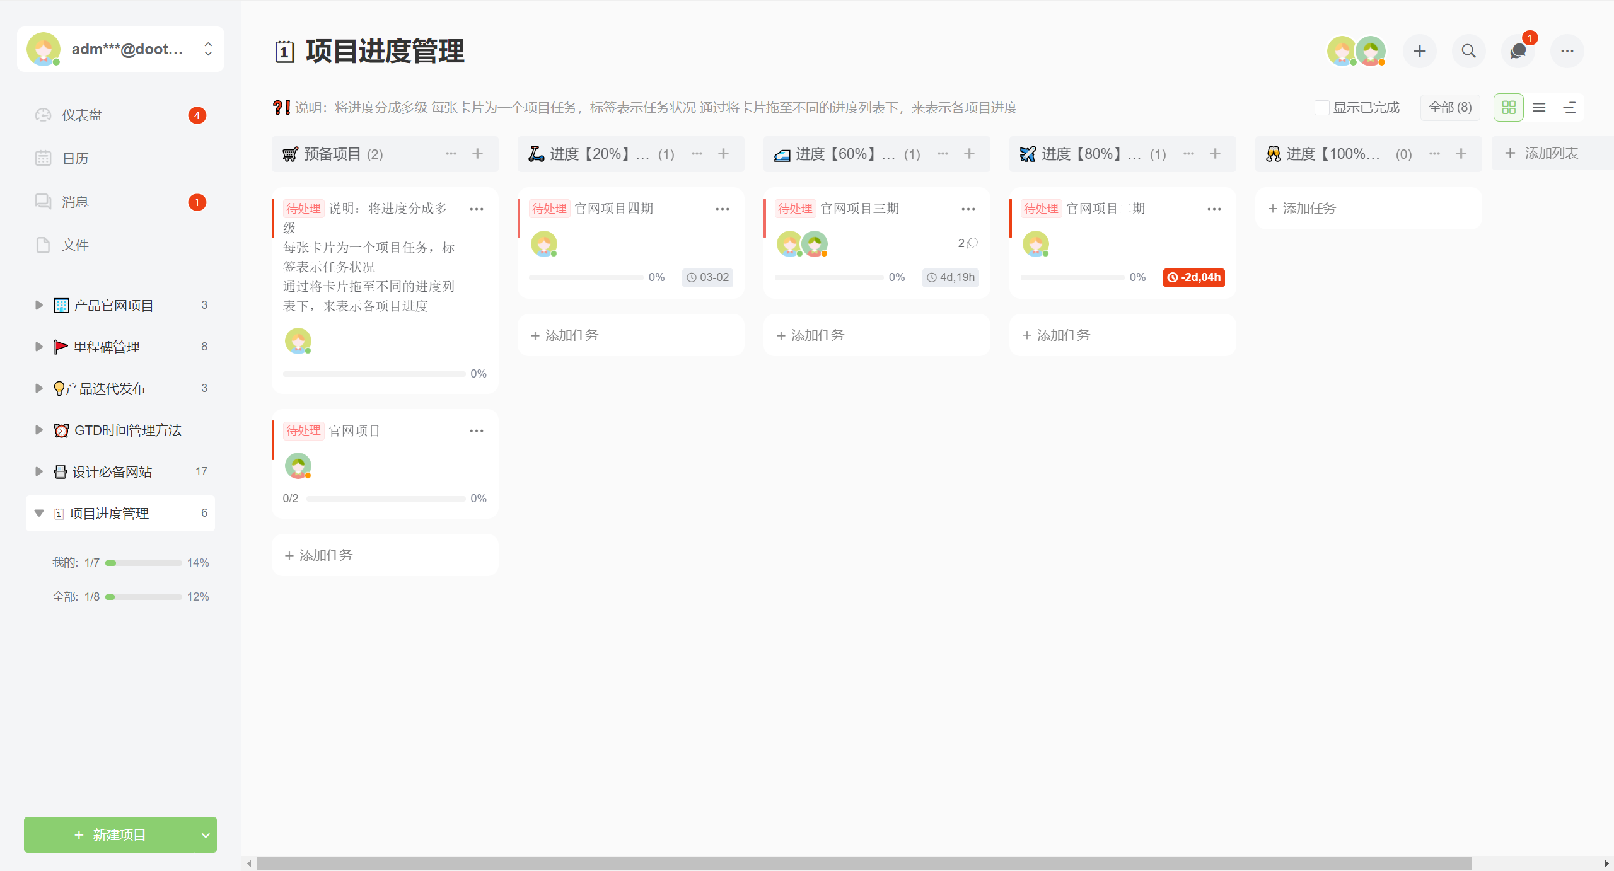Expand the 产品官网项目 tree item
Viewport: 1614px width, 871px height.
[x=39, y=305]
